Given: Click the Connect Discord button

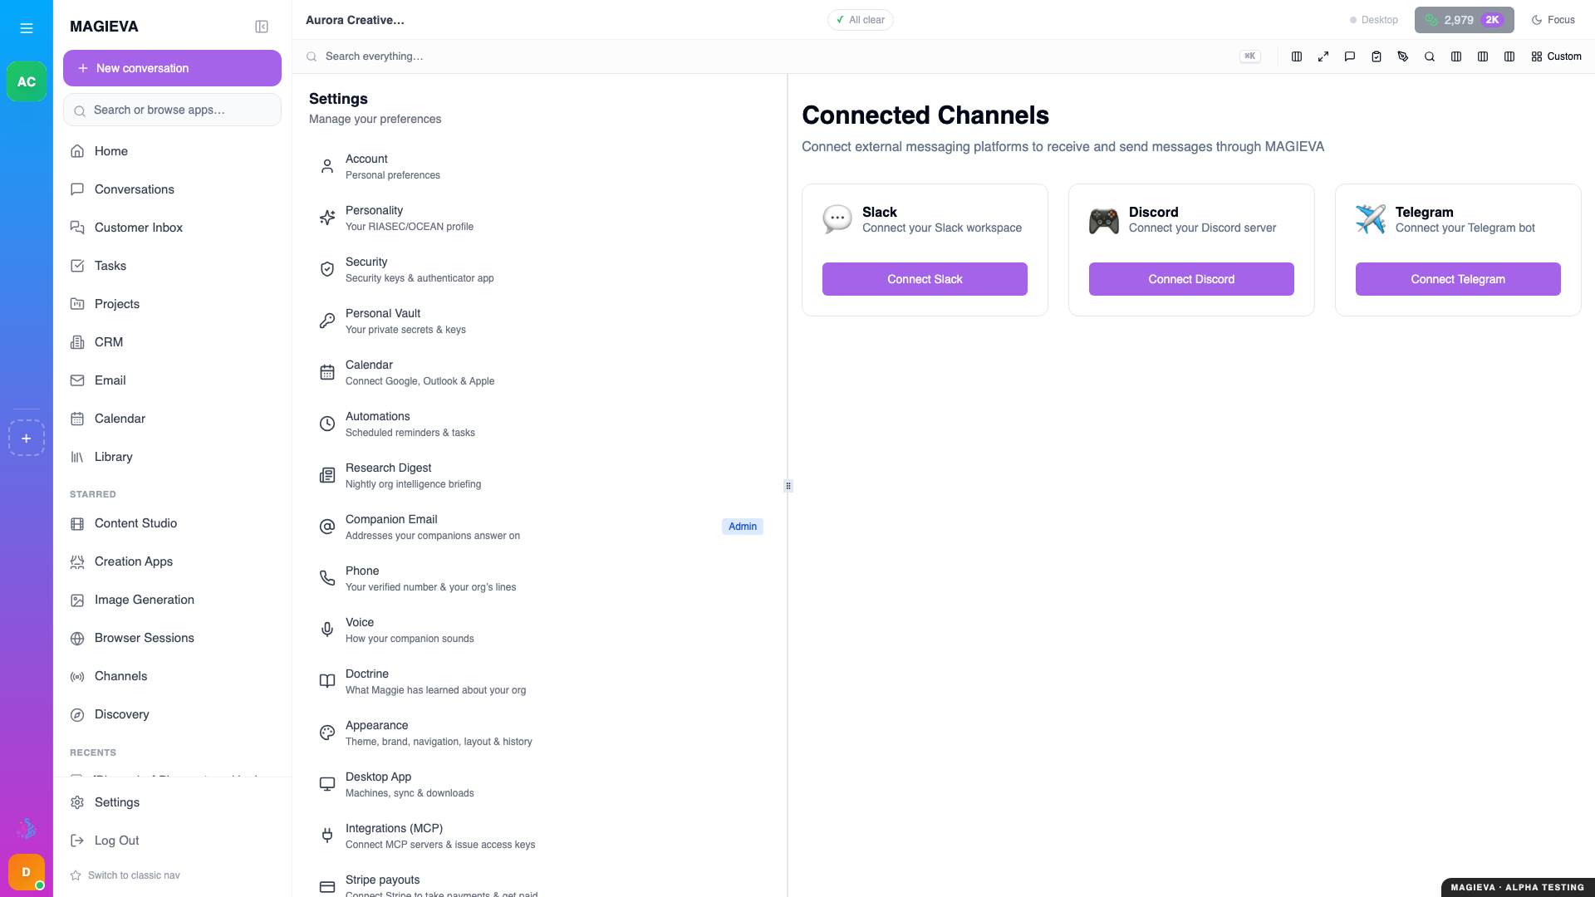Looking at the screenshot, I should [x=1191, y=279].
